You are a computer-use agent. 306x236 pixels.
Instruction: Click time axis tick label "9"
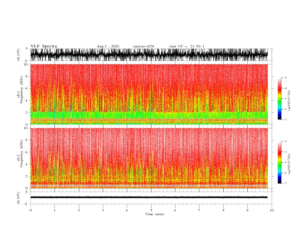point(247,210)
